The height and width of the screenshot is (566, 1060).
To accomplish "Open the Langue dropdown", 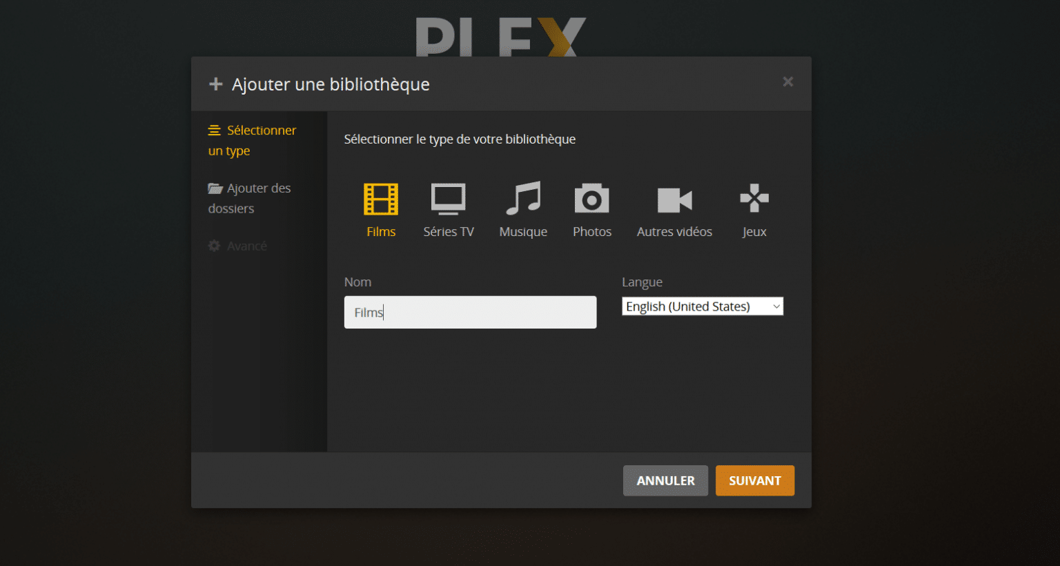I will (702, 306).
